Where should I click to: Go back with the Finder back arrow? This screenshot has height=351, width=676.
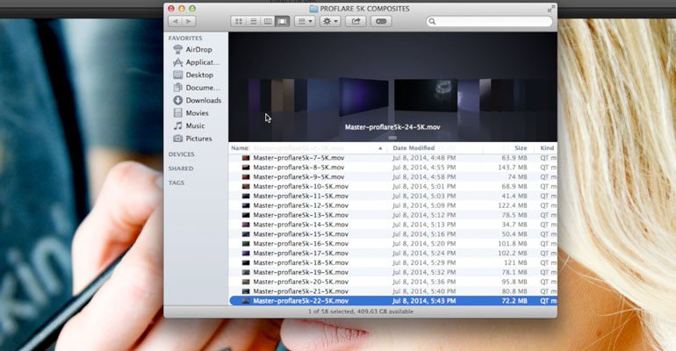coord(175,21)
